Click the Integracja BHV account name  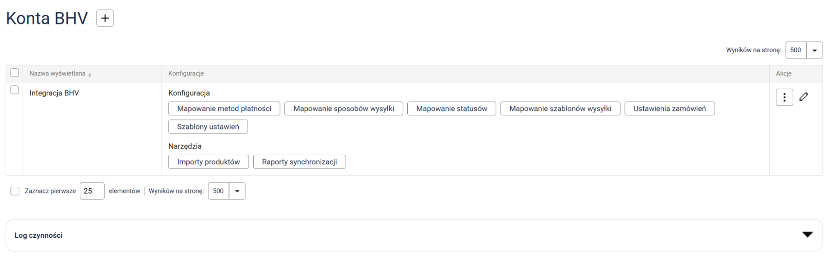click(54, 93)
